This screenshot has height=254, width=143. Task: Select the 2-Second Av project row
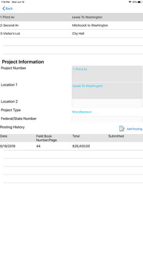71,26
